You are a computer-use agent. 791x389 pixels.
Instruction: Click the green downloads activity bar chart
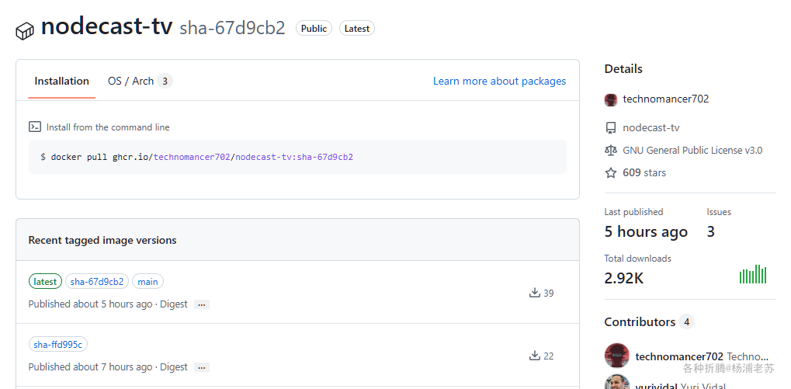(x=753, y=275)
